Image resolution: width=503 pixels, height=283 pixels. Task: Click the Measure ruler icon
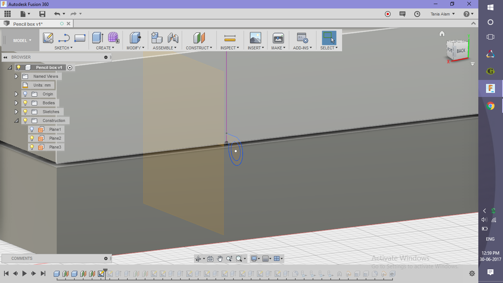[230, 38]
